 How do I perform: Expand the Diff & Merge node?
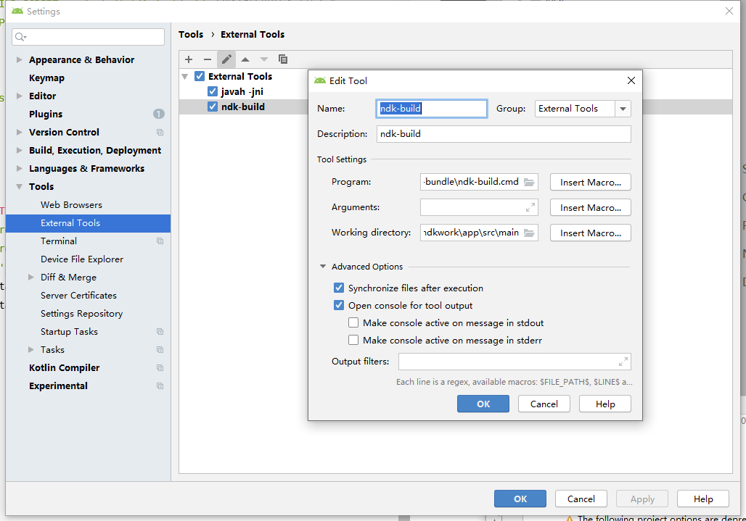31,278
